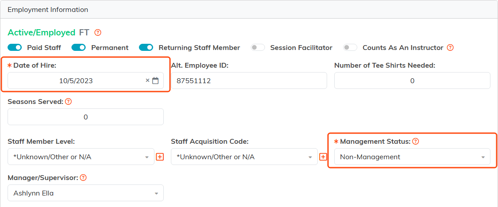Open help icon next to Management Status

415,142
